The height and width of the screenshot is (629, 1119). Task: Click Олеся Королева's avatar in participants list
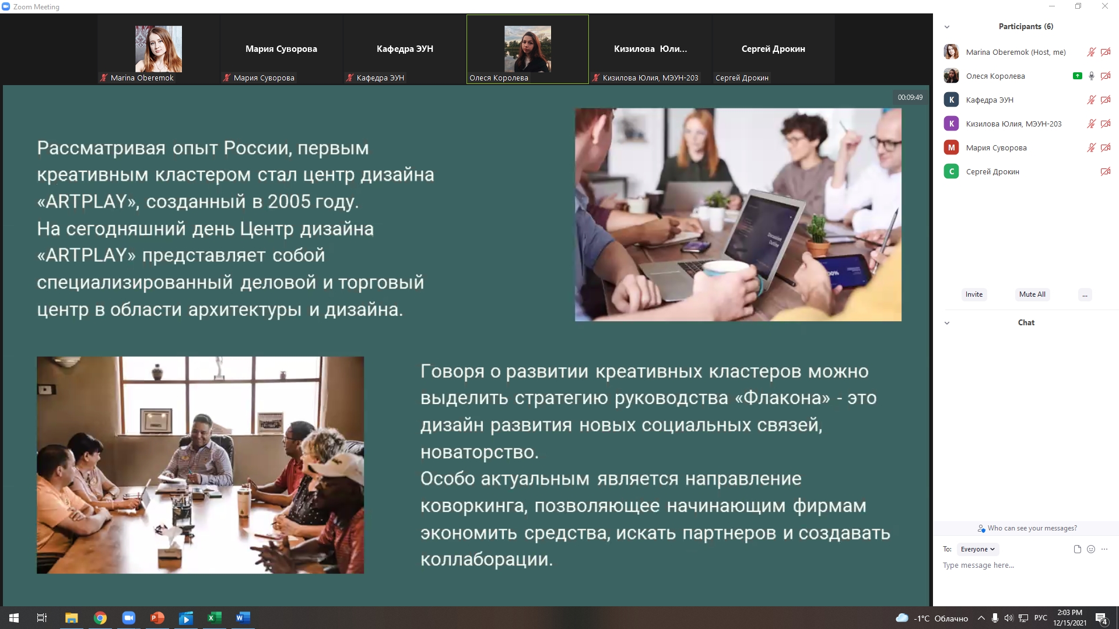(951, 76)
